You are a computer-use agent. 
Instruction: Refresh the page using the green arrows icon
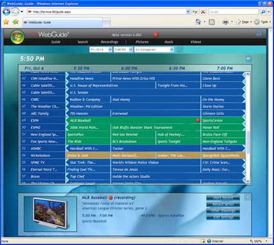pos(195,12)
